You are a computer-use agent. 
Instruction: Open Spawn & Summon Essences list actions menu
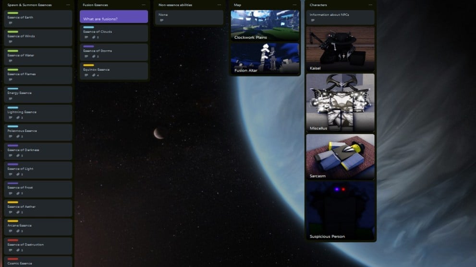click(68, 5)
